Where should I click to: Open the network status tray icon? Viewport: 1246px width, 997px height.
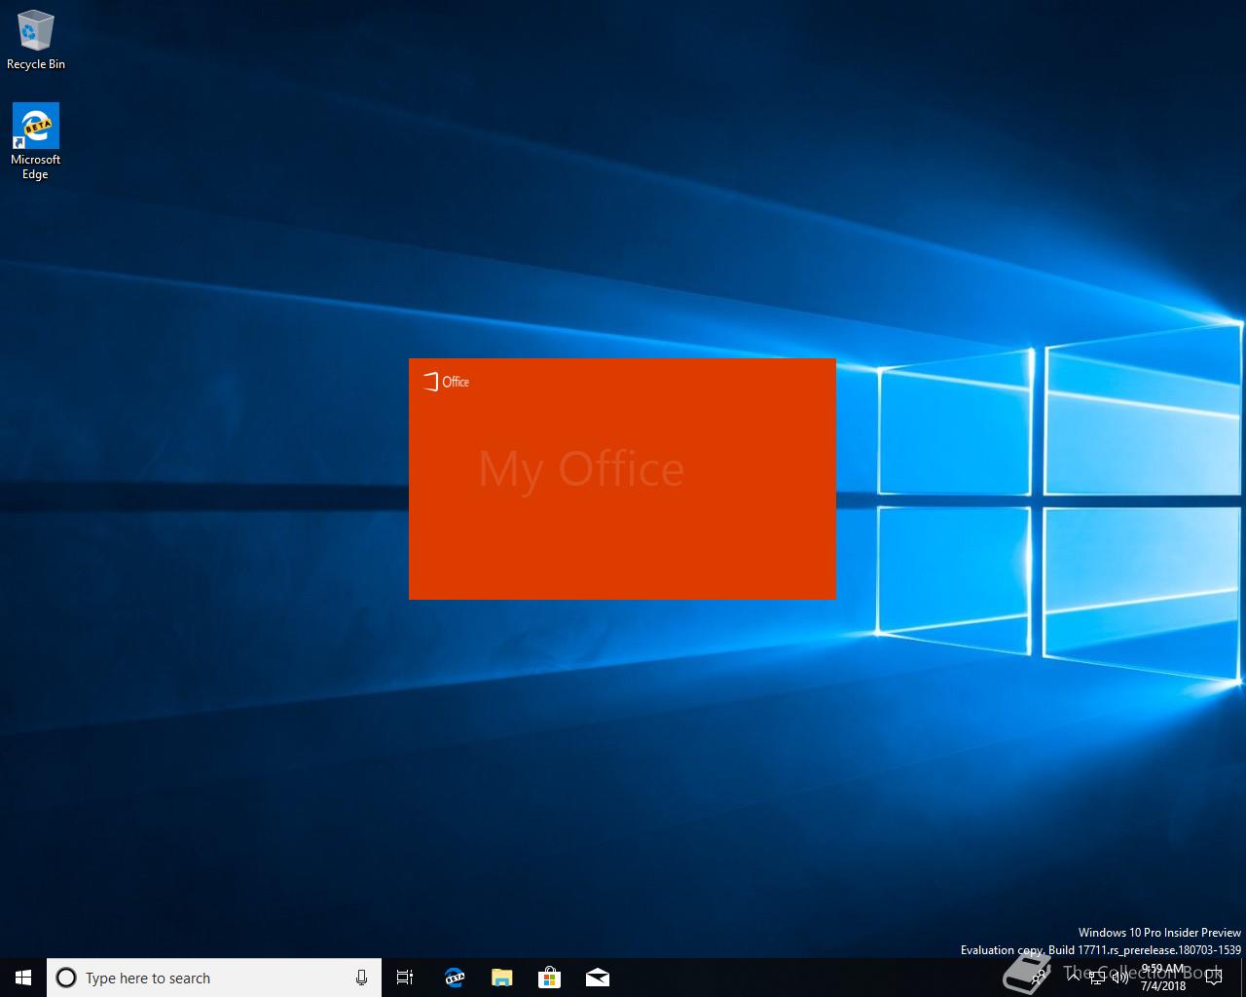pyautogui.click(x=1097, y=978)
